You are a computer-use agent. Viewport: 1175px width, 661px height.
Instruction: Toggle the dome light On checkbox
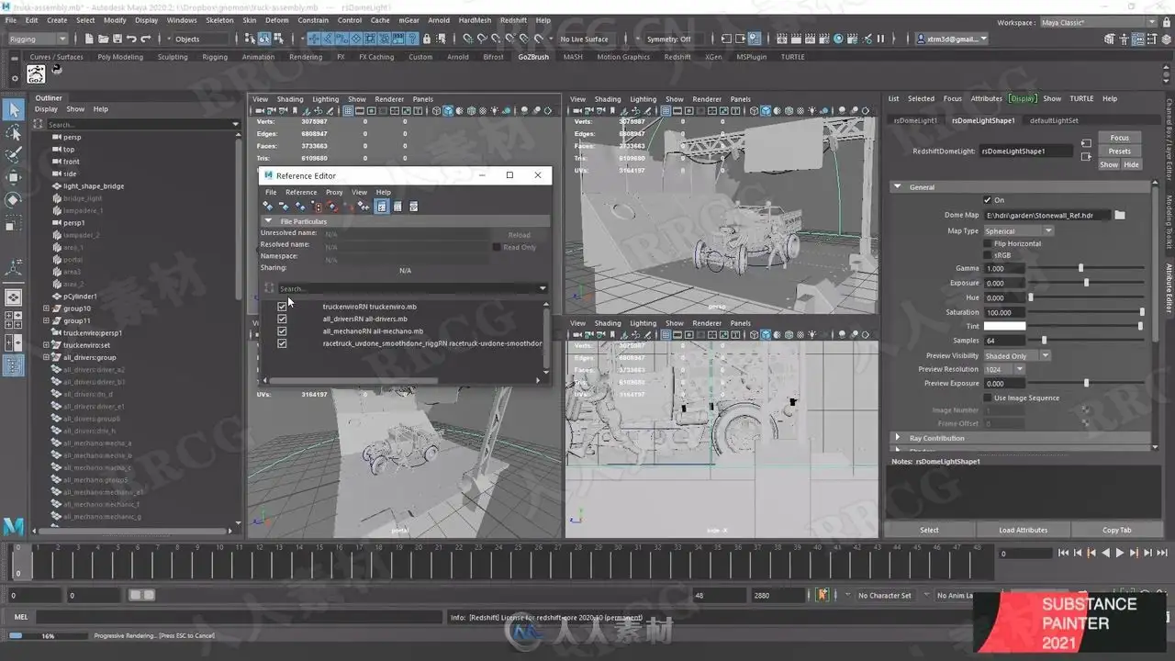tap(988, 200)
